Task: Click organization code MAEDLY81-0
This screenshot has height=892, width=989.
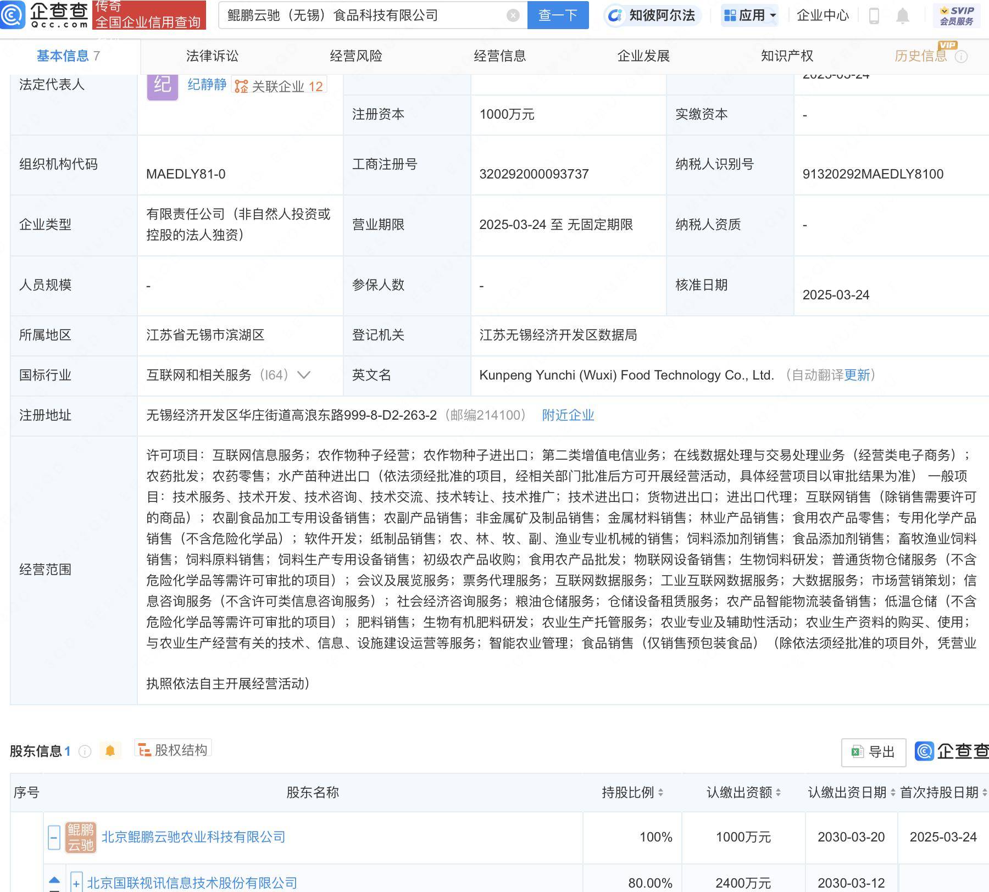Action: point(186,174)
